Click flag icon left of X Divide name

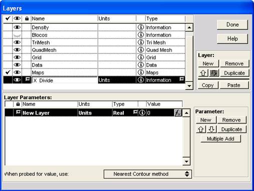(28, 79)
